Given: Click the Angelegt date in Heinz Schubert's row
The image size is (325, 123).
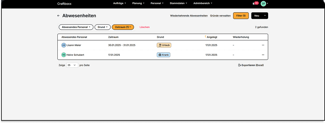Looking at the screenshot, I should tap(211, 55).
